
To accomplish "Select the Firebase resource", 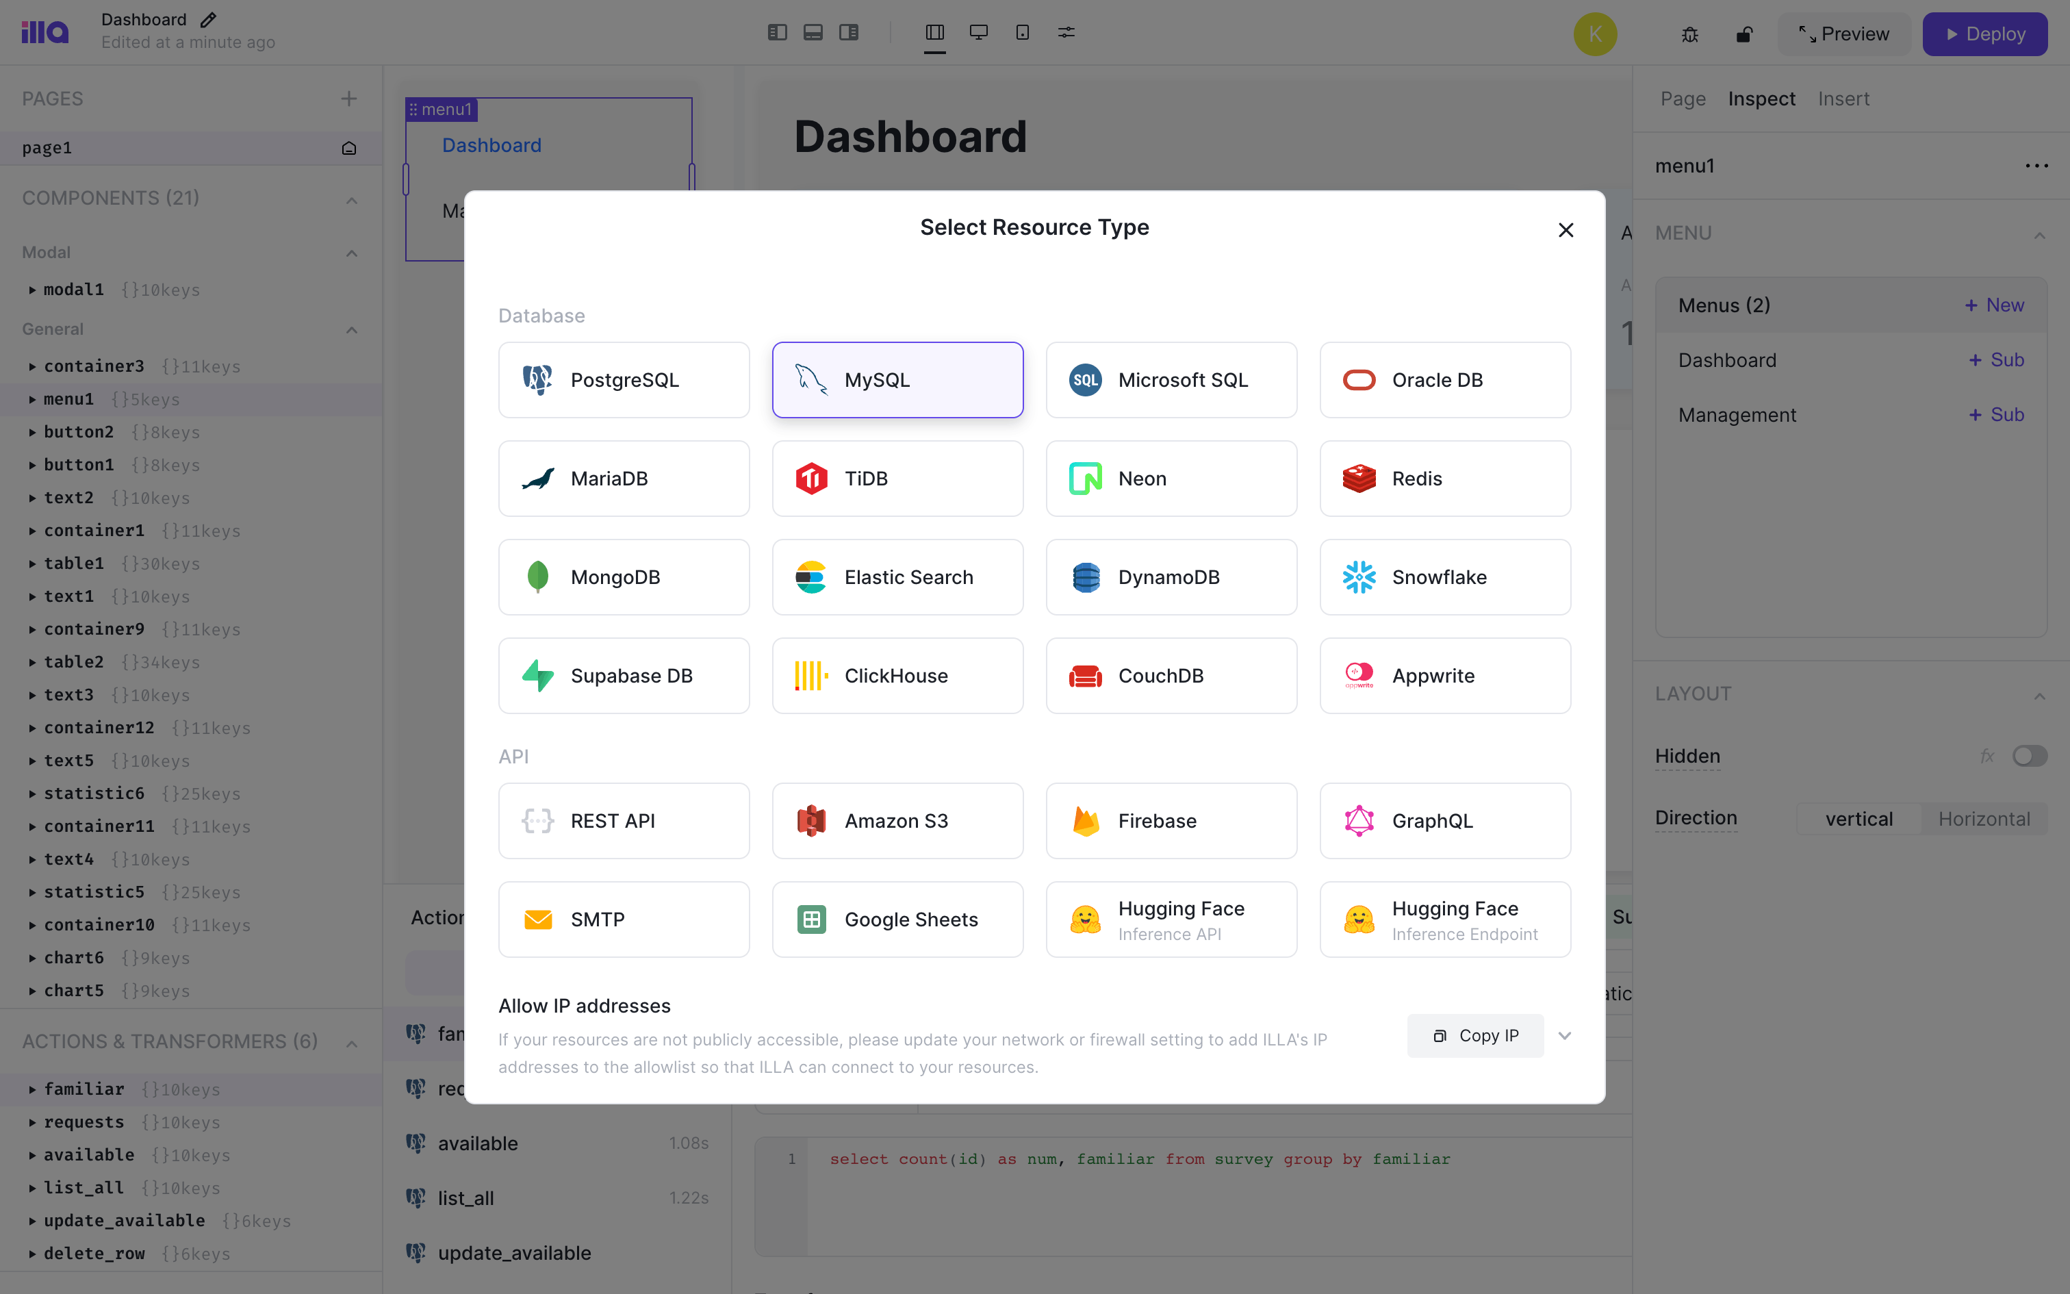I will tap(1171, 821).
